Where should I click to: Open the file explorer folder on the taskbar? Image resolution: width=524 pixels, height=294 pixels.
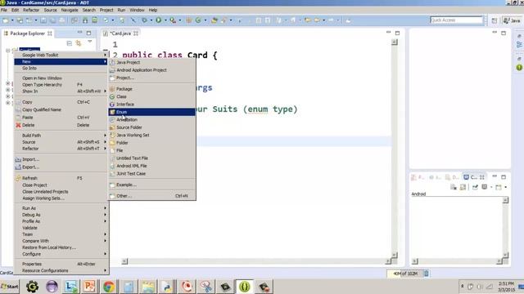(147, 287)
